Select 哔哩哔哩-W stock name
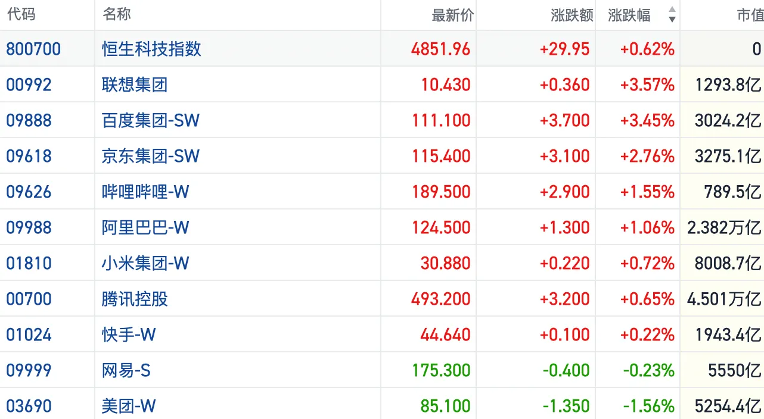This screenshot has width=764, height=419. [x=145, y=192]
